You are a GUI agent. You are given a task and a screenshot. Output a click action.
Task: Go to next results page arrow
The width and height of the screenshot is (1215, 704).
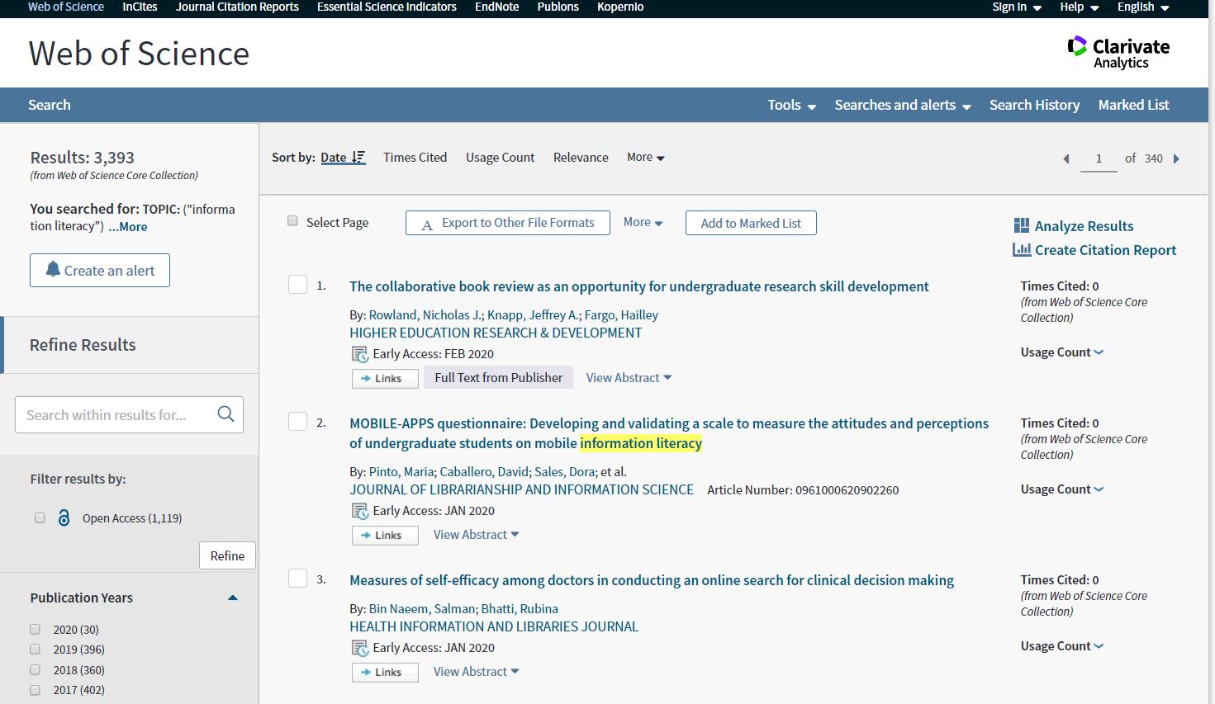pos(1176,158)
